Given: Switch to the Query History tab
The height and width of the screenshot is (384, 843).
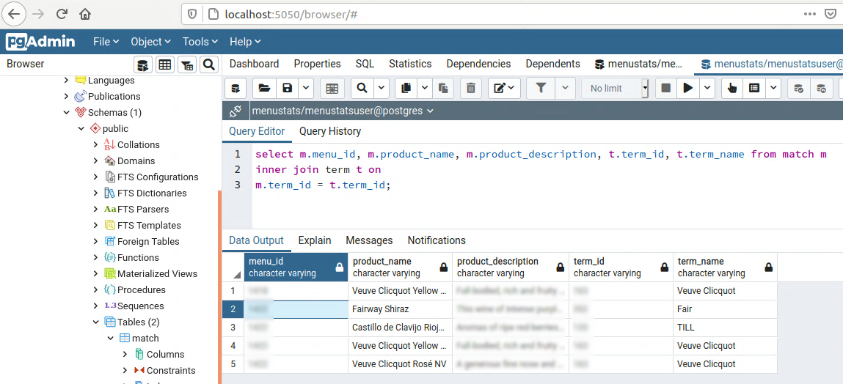Looking at the screenshot, I should pyautogui.click(x=330, y=131).
